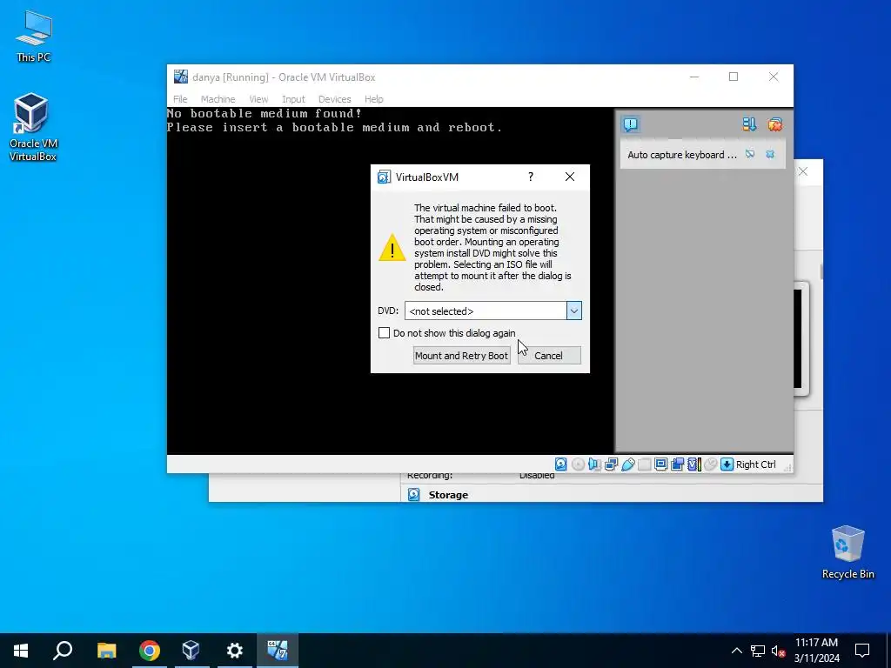The width and height of the screenshot is (891, 668).
Task: Click the VirtualBoxVM dialog title icon
Action: click(384, 177)
